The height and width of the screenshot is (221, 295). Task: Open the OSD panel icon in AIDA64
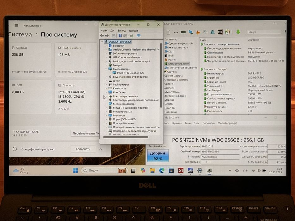pyautogui.click(x=220, y=32)
